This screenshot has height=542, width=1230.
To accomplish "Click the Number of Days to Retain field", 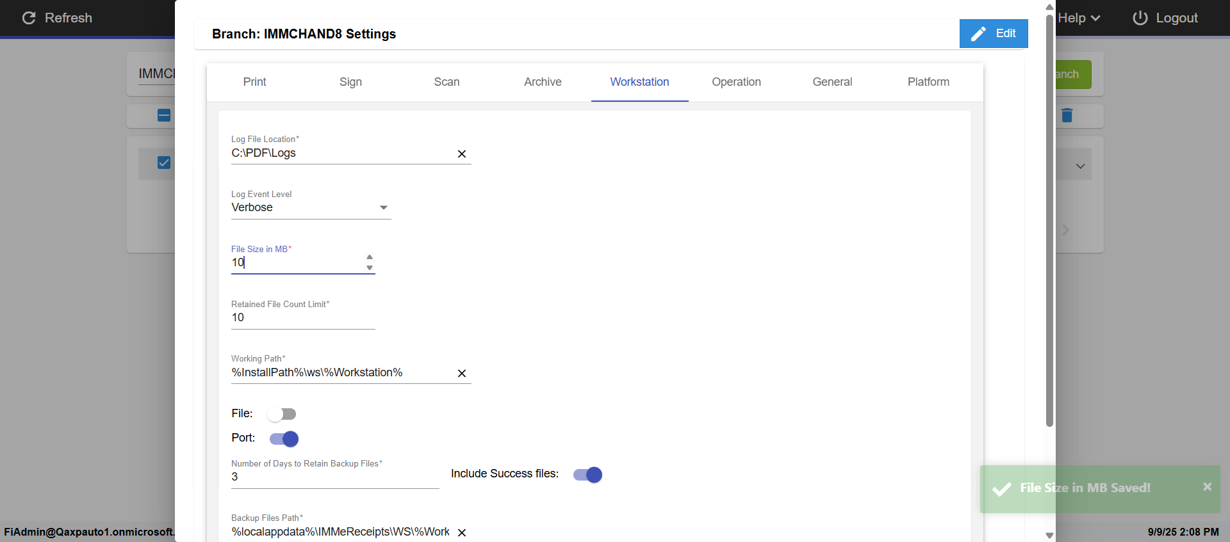I will click(334, 477).
